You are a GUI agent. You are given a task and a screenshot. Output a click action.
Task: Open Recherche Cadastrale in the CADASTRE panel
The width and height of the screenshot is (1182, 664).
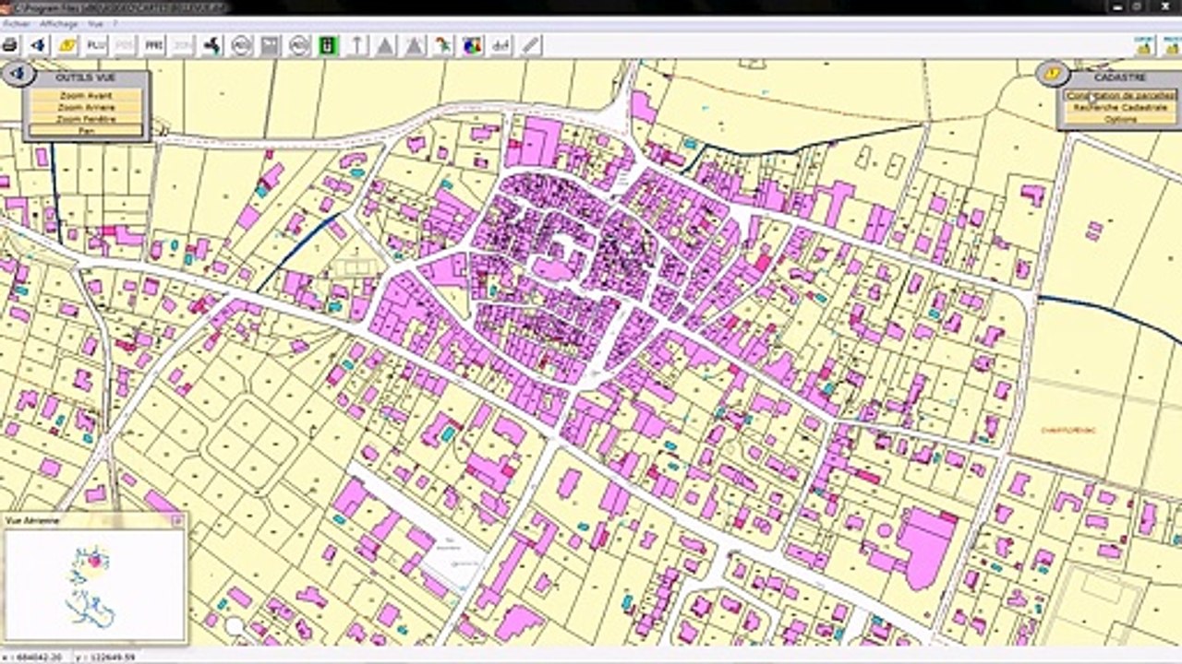(1120, 108)
